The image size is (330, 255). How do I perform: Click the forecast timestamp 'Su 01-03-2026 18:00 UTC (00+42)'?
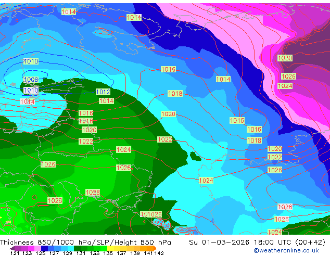pyautogui.click(x=257, y=243)
